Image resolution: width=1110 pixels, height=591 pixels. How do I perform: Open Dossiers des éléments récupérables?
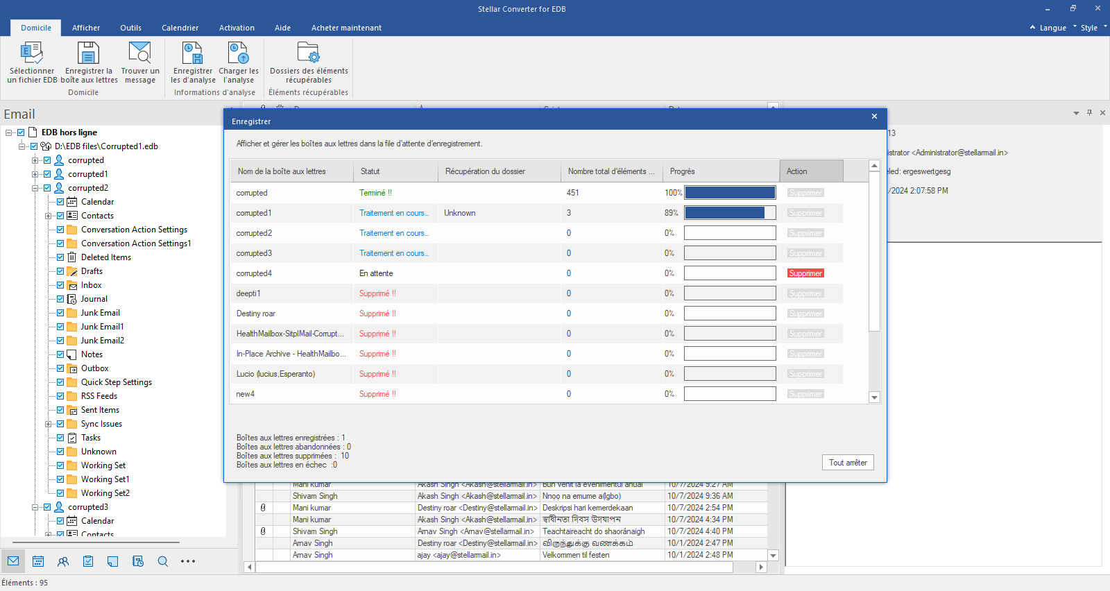tap(309, 54)
